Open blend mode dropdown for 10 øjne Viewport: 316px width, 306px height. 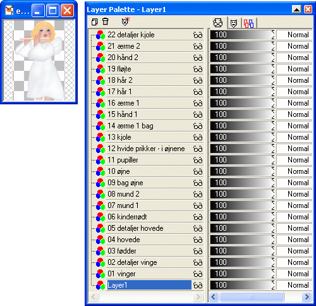pos(295,171)
